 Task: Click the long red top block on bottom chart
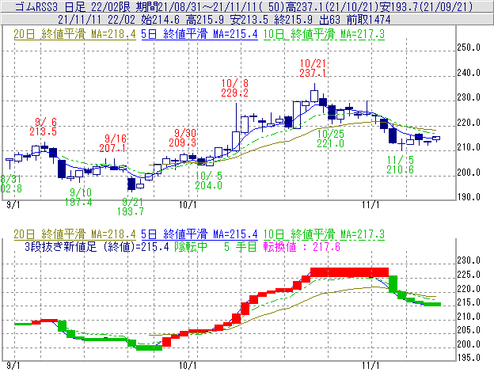click(x=349, y=272)
